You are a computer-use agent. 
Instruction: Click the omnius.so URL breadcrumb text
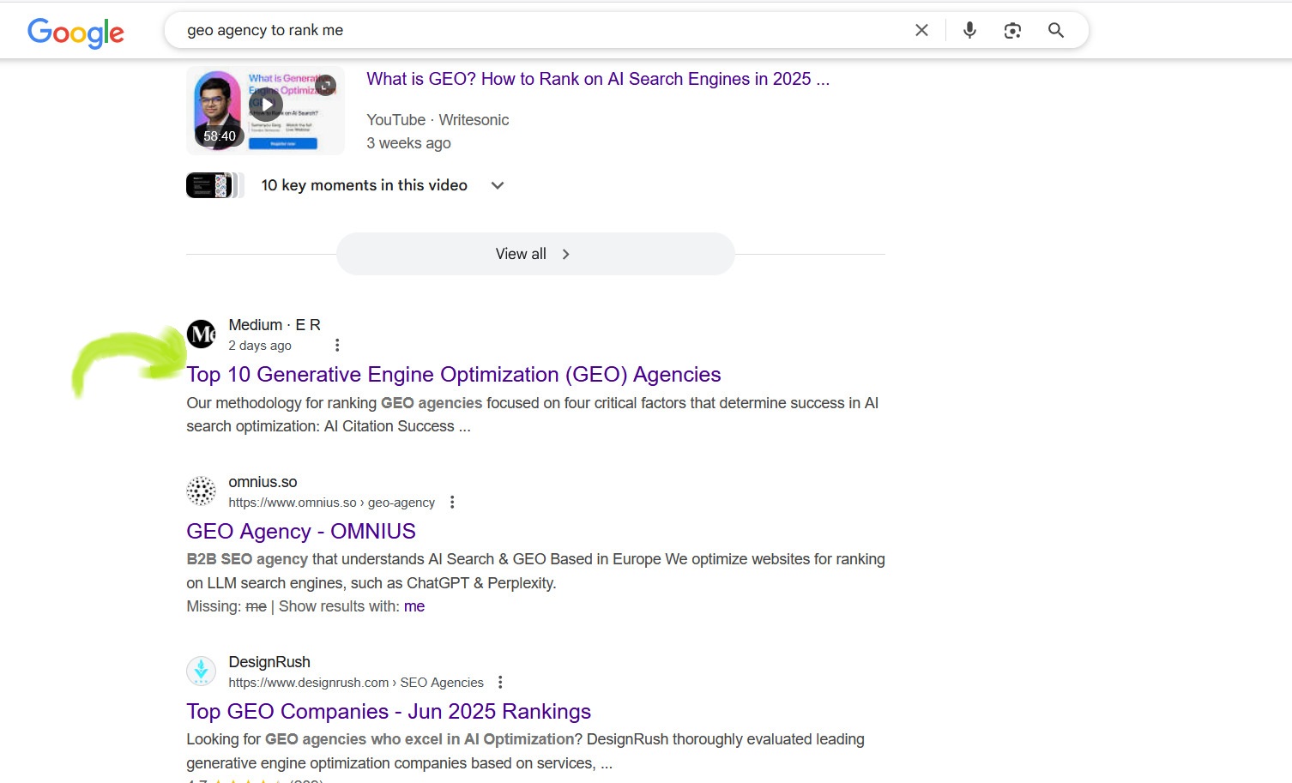(x=331, y=503)
